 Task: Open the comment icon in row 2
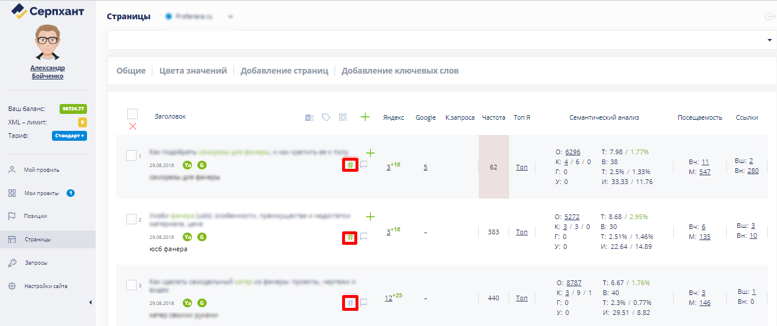(364, 237)
